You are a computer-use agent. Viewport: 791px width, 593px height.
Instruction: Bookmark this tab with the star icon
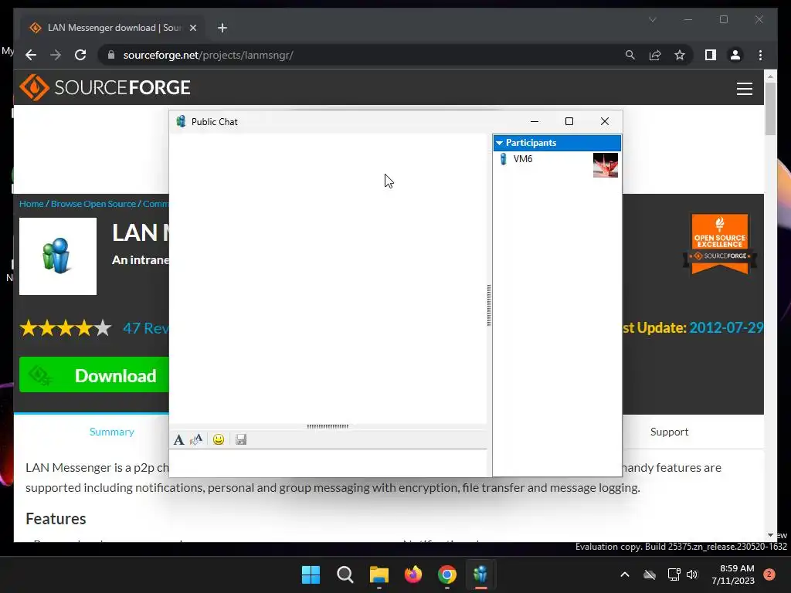coord(680,55)
